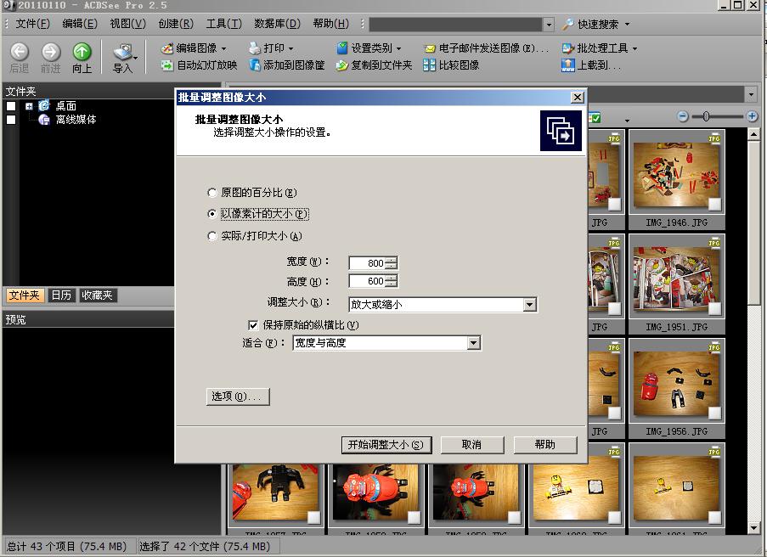Select the 以像素计的大小 radio option
The image size is (767, 557).
coord(211,214)
